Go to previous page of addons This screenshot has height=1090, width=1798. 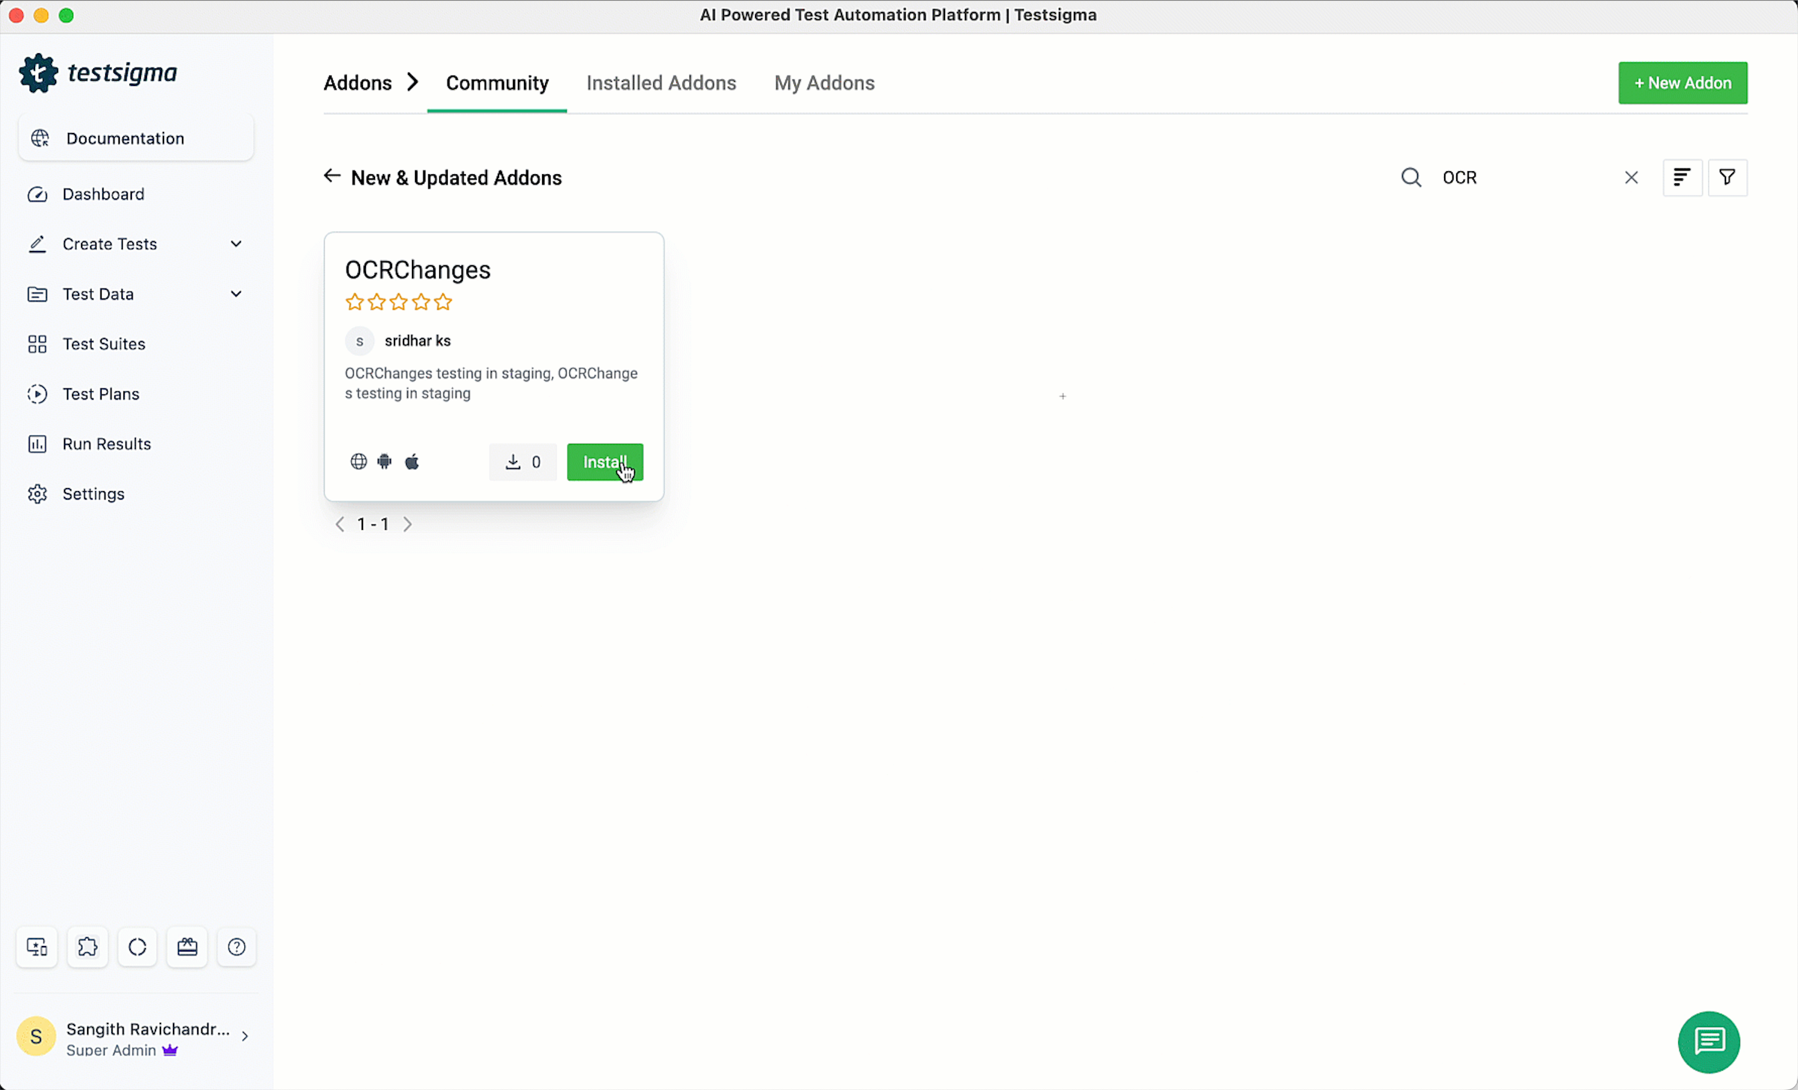[x=340, y=524]
